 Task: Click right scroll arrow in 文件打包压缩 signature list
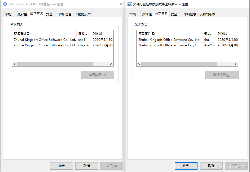236,64
